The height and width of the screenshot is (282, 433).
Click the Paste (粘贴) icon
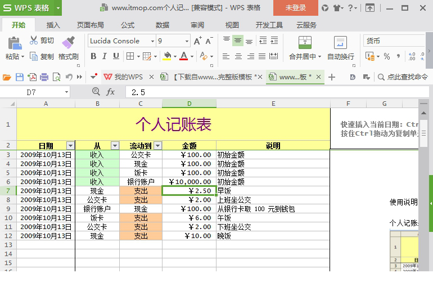point(15,43)
